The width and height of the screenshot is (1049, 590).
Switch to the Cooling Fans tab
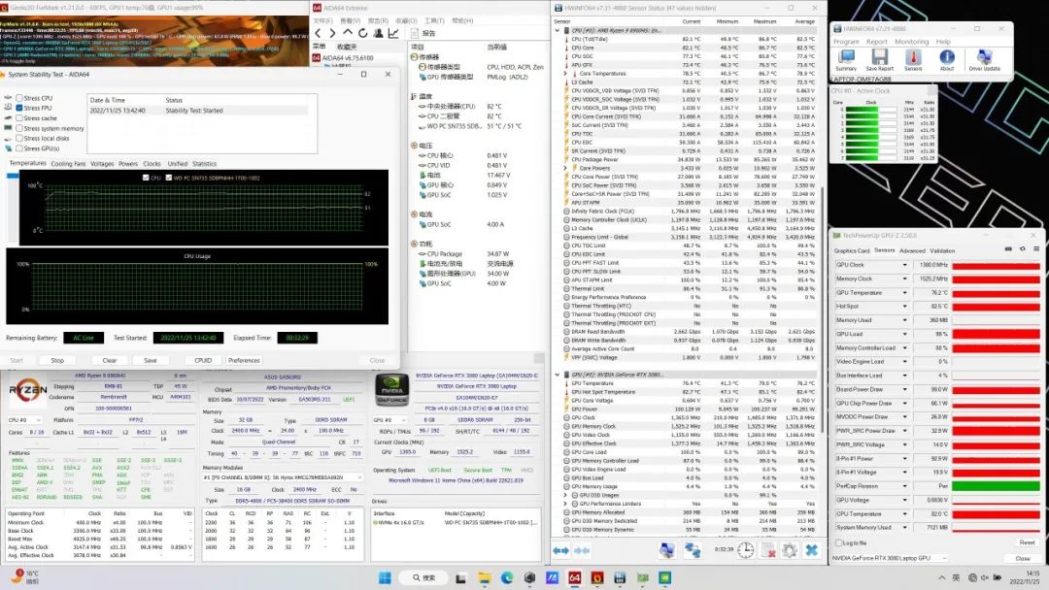68,164
